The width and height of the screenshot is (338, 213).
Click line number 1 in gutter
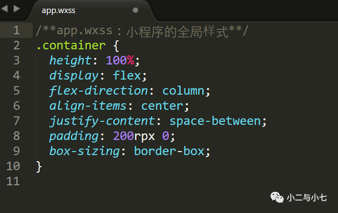[17, 30]
